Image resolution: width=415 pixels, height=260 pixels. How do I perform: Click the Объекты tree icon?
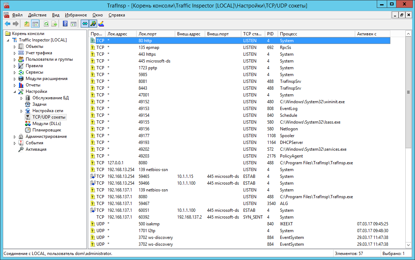click(21, 46)
